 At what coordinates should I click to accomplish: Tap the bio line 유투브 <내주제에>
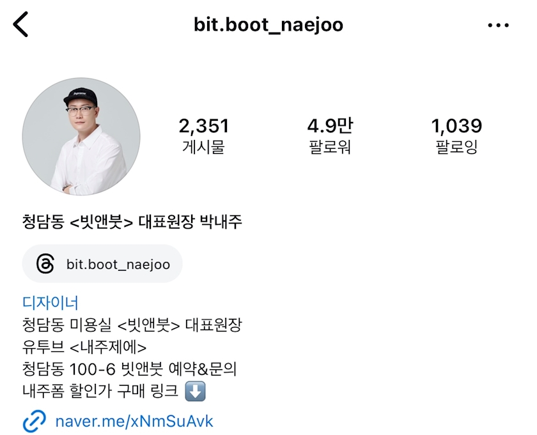84,347
